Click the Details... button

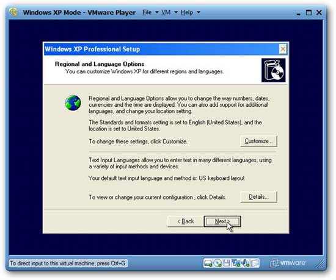click(258, 197)
